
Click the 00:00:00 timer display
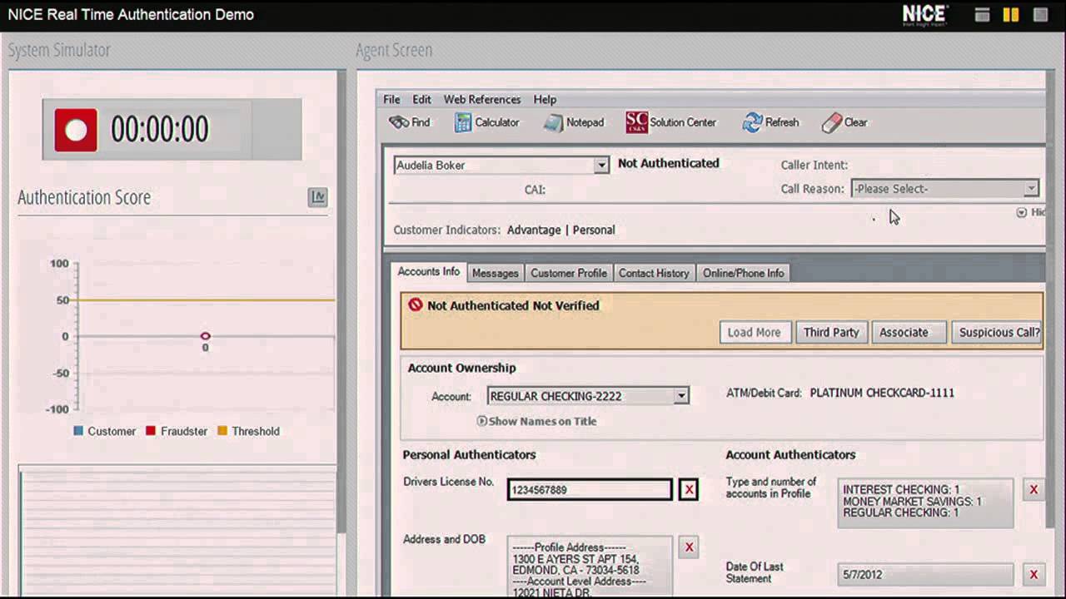[x=160, y=130]
